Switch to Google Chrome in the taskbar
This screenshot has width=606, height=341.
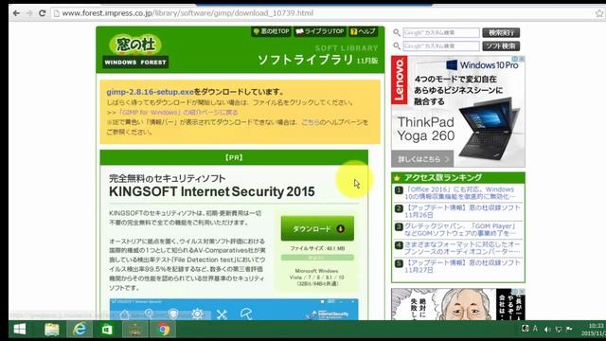point(164,330)
